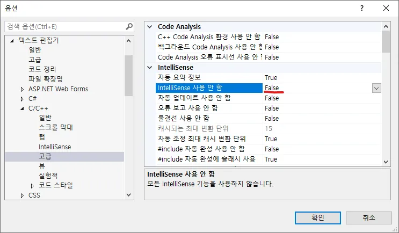Expand the ASP.NET Web Forms node
The image size is (399, 233).
(x=23, y=89)
